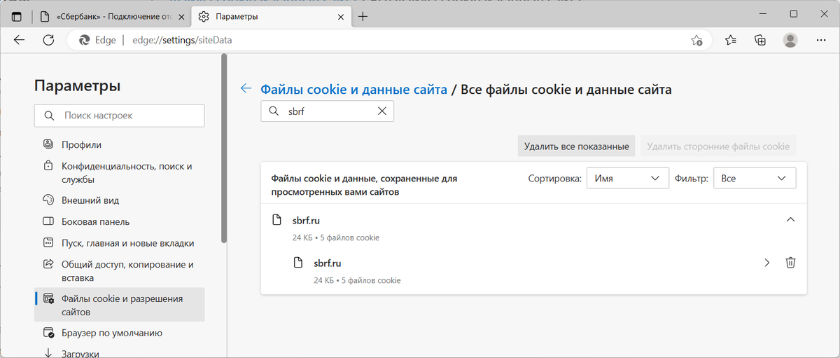
Task: Click Удалить все показанные button
Action: (576, 146)
